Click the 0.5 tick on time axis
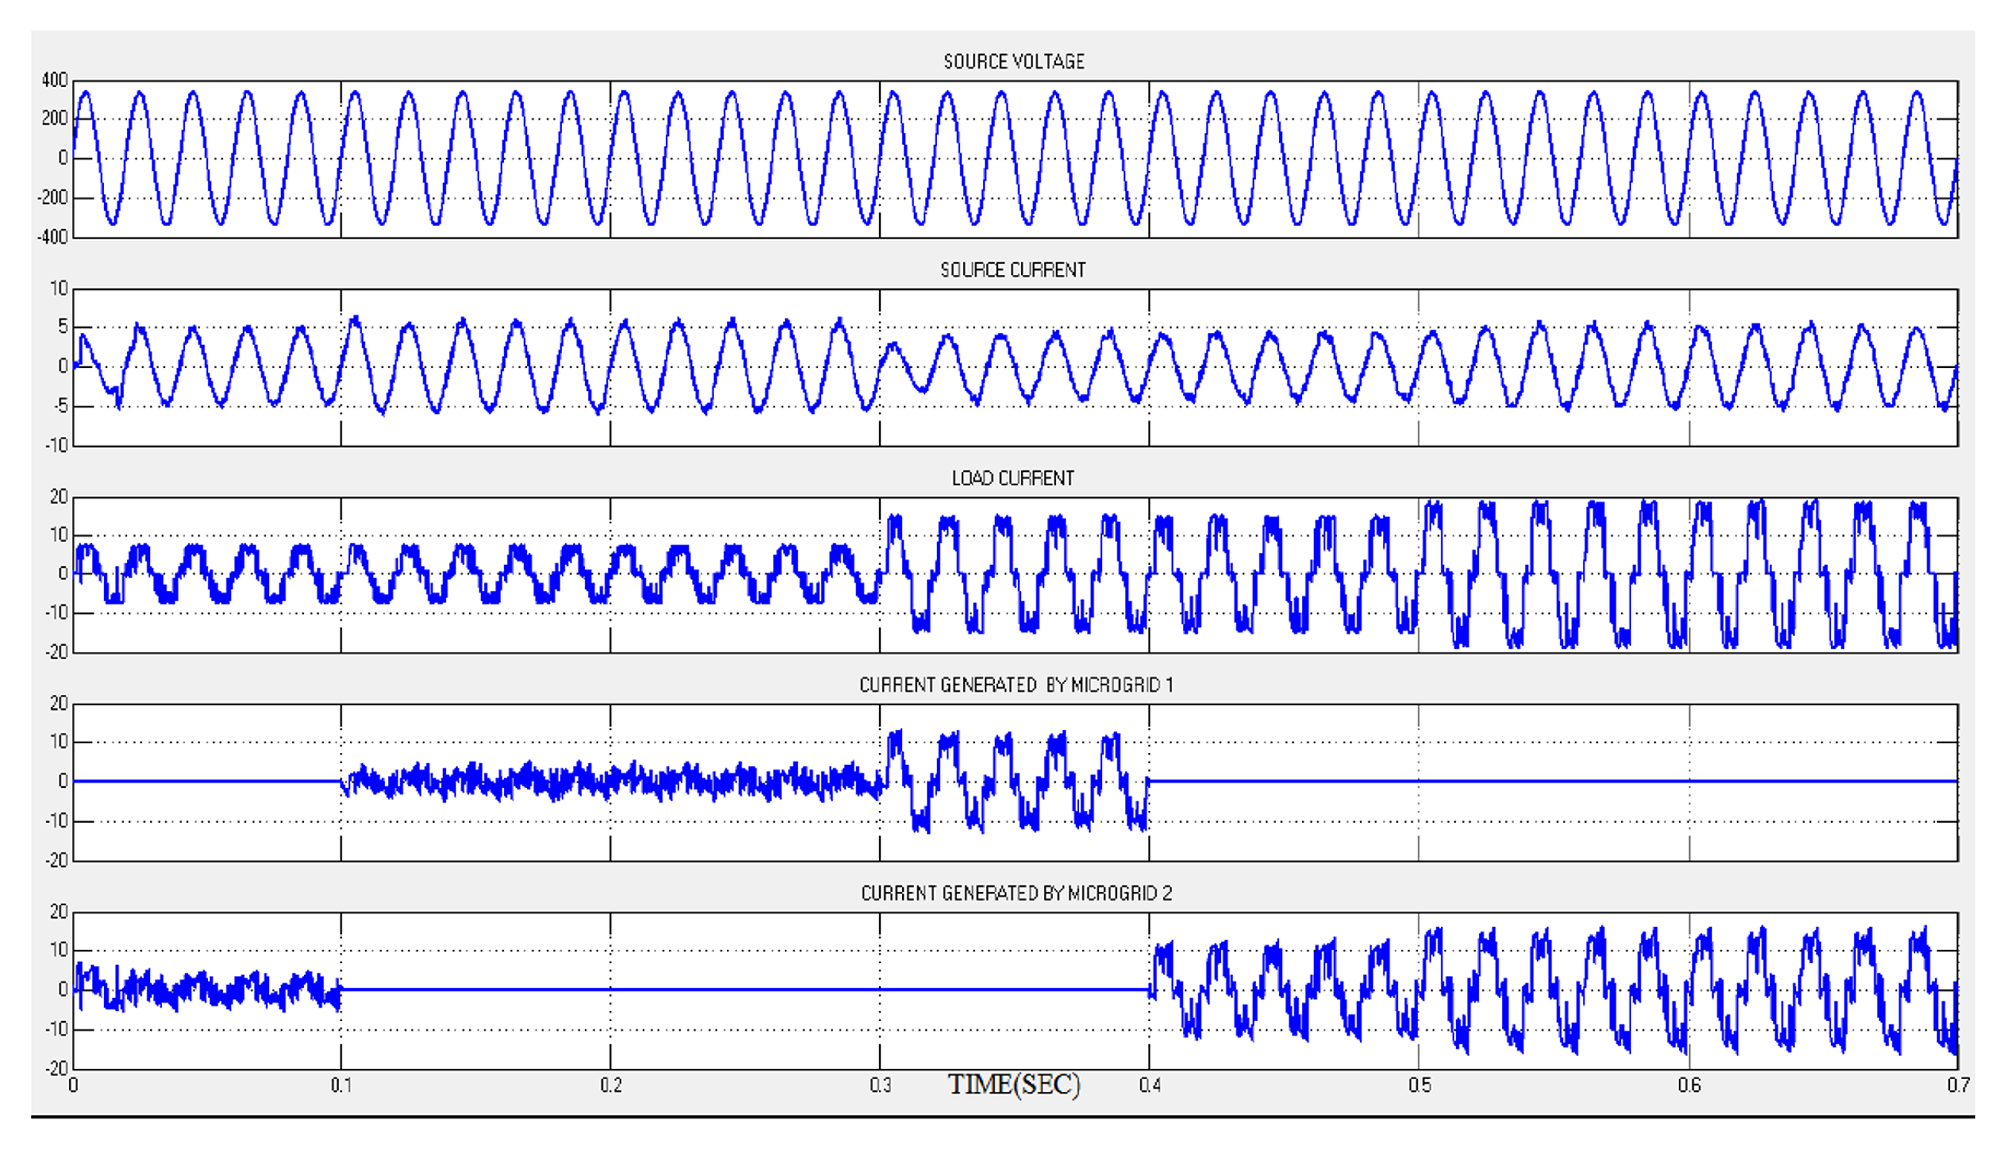Screen dimensions: 2011x1152 (1419, 1086)
